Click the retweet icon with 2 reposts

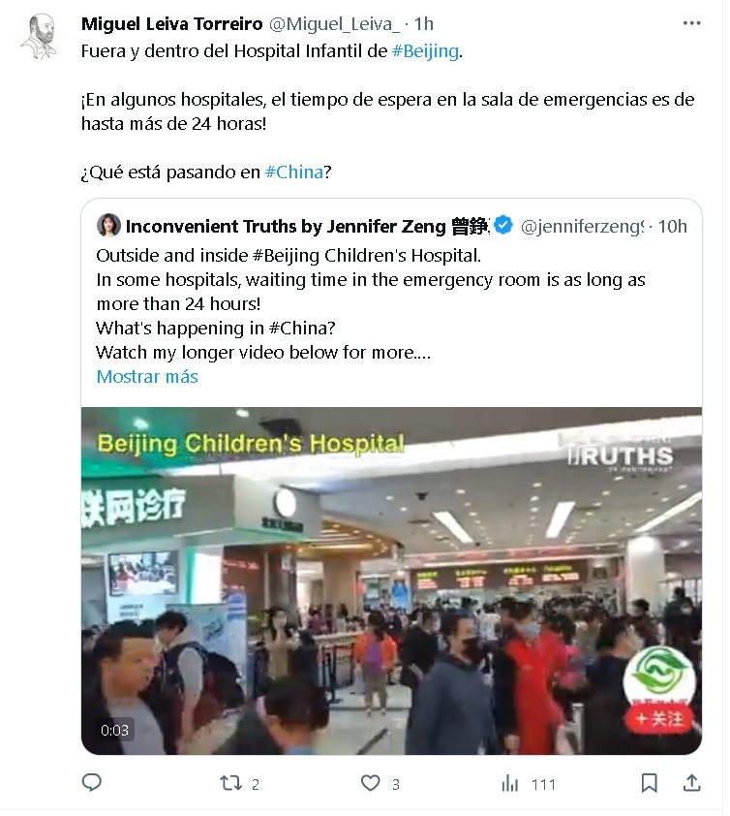(x=230, y=783)
